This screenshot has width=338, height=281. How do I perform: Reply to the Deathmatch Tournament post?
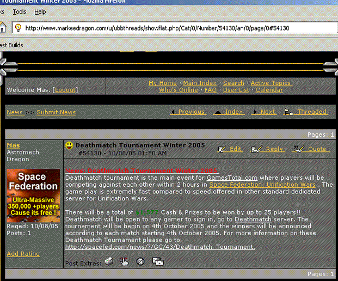point(268,149)
